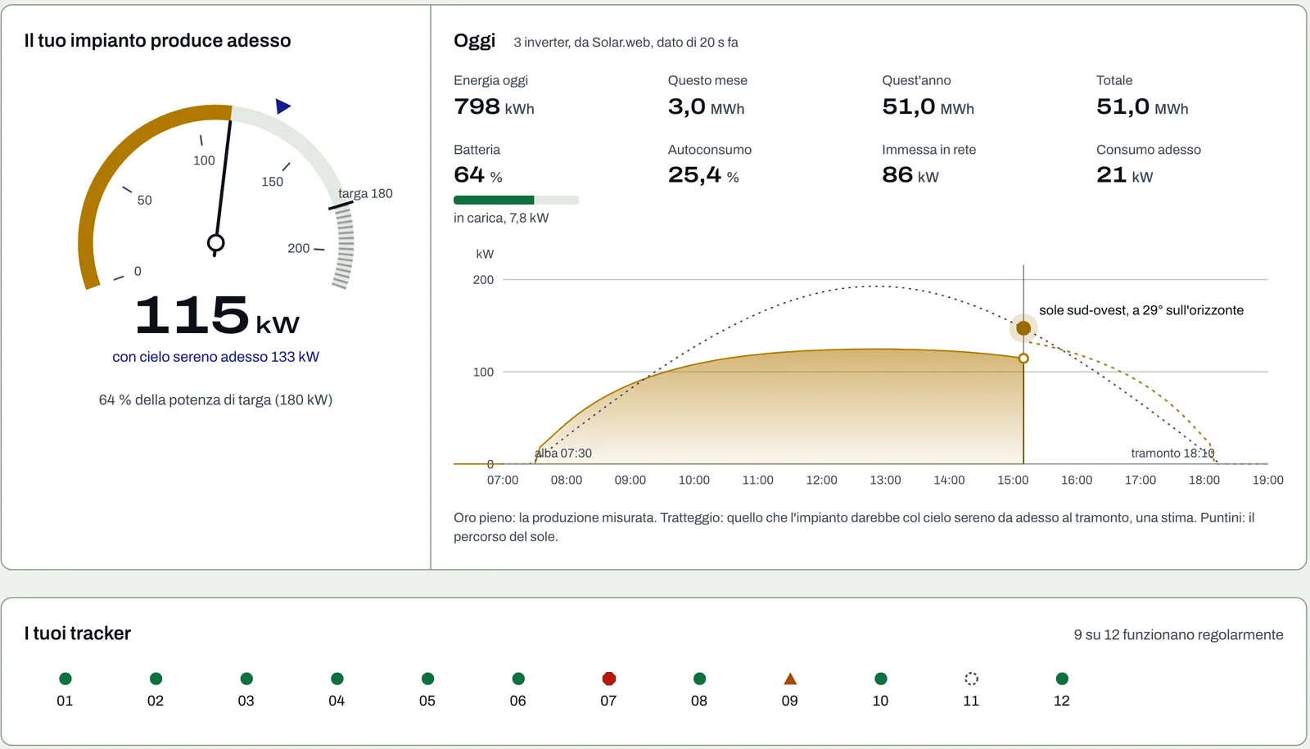This screenshot has height=749, width=1310.
Task: Click 'in carica, 7,8 kW' text
Action: tap(501, 218)
